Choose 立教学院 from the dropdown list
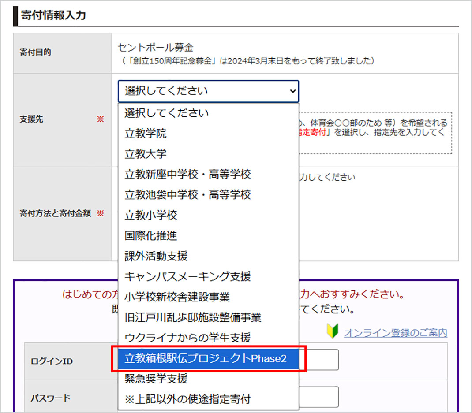The width and height of the screenshot is (472, 413). [x=146, y=134]
